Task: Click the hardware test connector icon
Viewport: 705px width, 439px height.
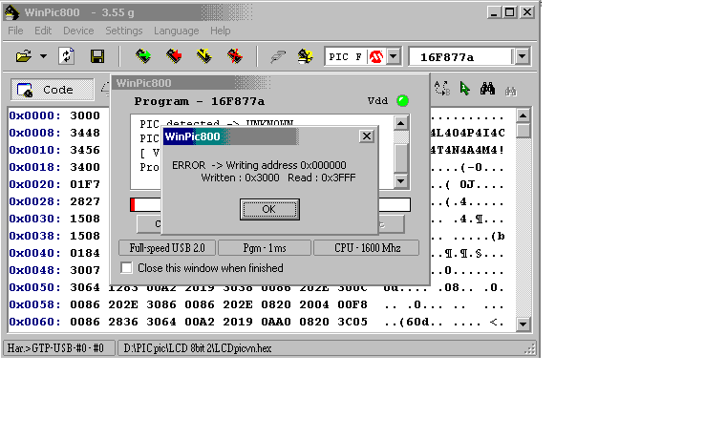Action: point(278,56)
